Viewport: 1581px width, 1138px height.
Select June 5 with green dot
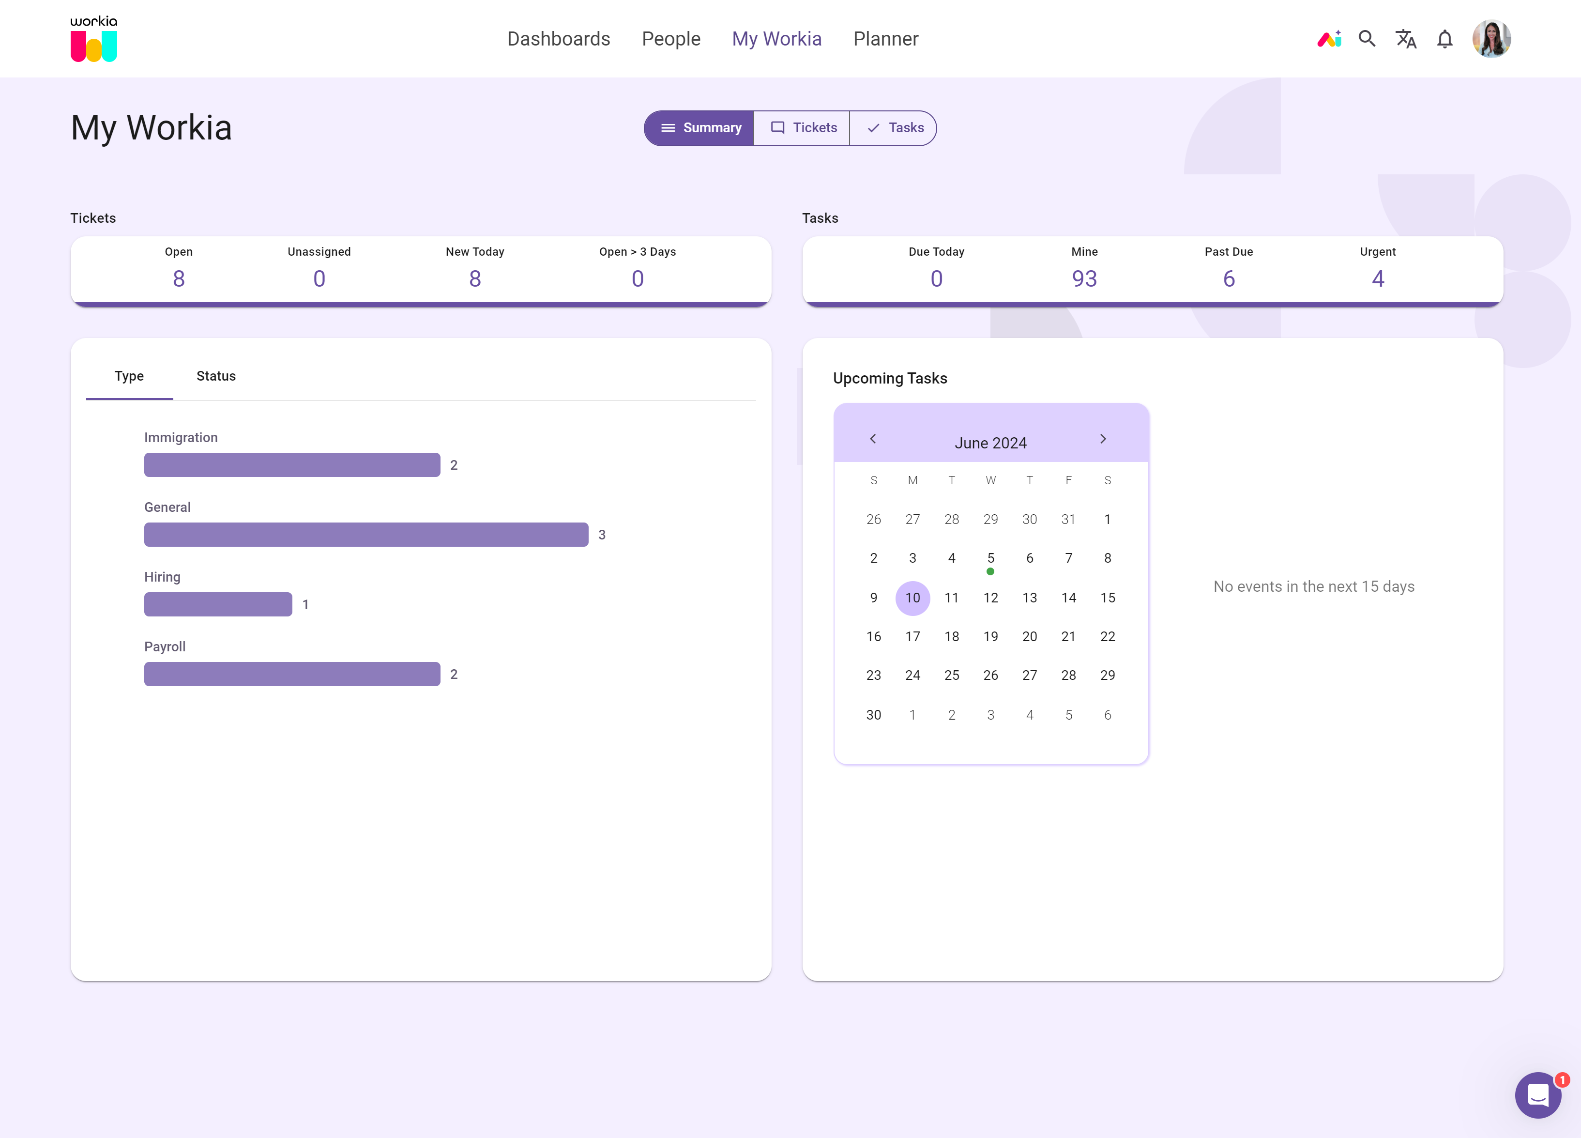(x=990, y=559)
